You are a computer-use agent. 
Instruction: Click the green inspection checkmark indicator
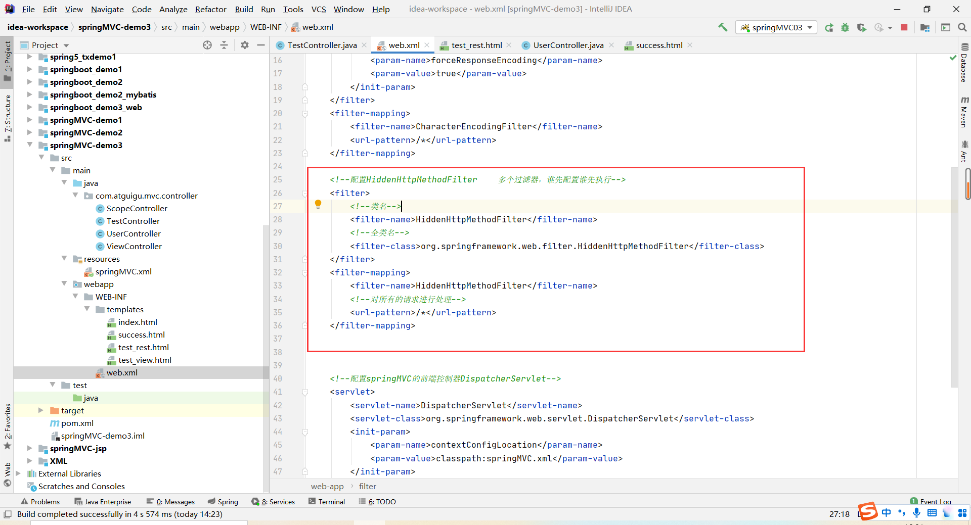click(x=953, y=58)
